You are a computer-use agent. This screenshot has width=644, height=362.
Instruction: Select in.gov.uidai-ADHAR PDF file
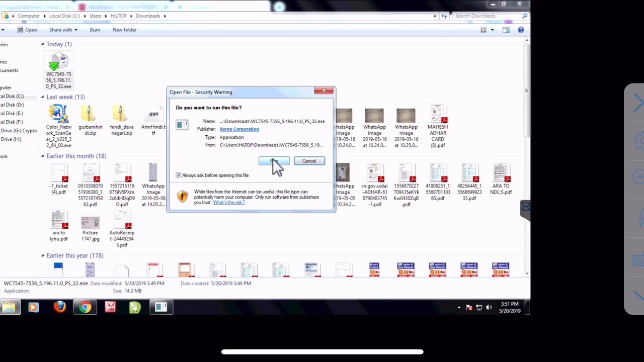(x=374, y=185)
